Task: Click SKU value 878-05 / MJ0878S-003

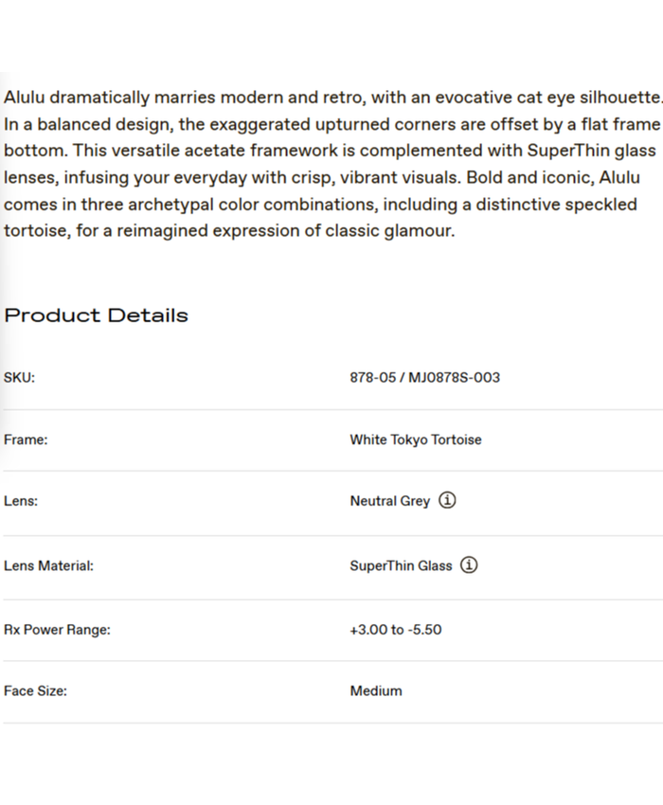Action: point(424,377)
